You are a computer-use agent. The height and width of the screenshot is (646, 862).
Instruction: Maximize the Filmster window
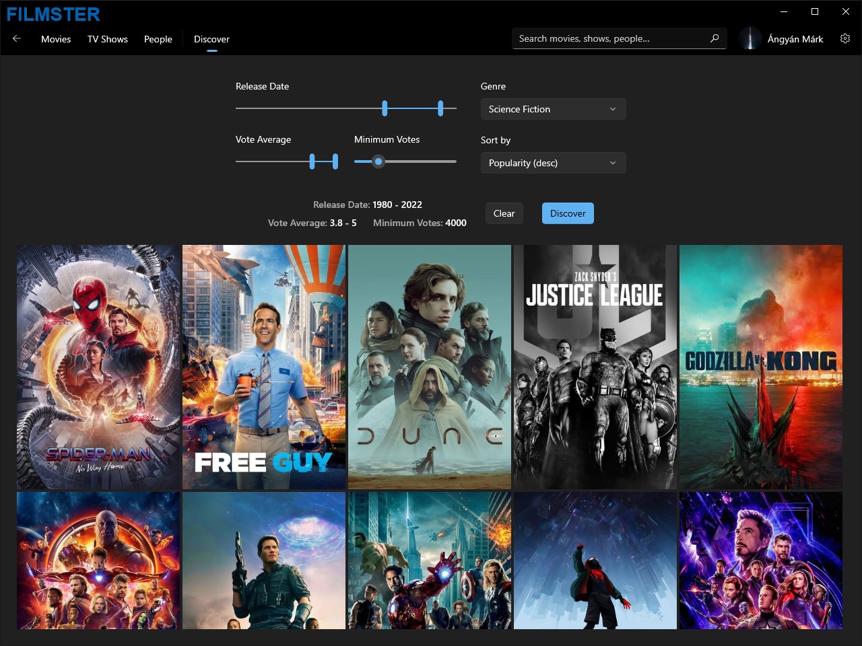[x=815, y=11]
